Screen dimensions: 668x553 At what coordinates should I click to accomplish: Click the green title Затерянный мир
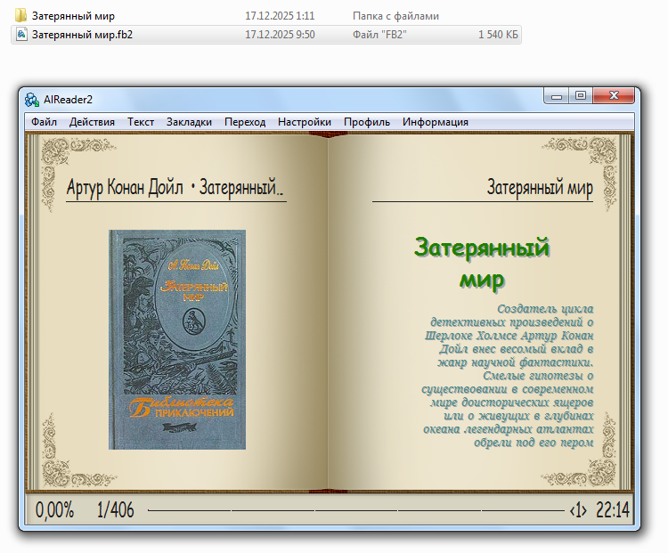(x=482, y=264)
